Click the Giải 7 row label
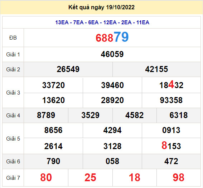The height and width of the screenshot is (188, 203). point(13,178)
